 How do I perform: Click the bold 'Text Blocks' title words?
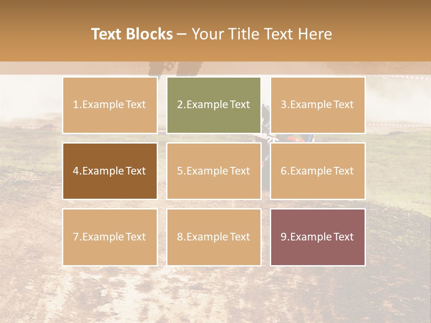pyautogui.click(x=132, y=34)
